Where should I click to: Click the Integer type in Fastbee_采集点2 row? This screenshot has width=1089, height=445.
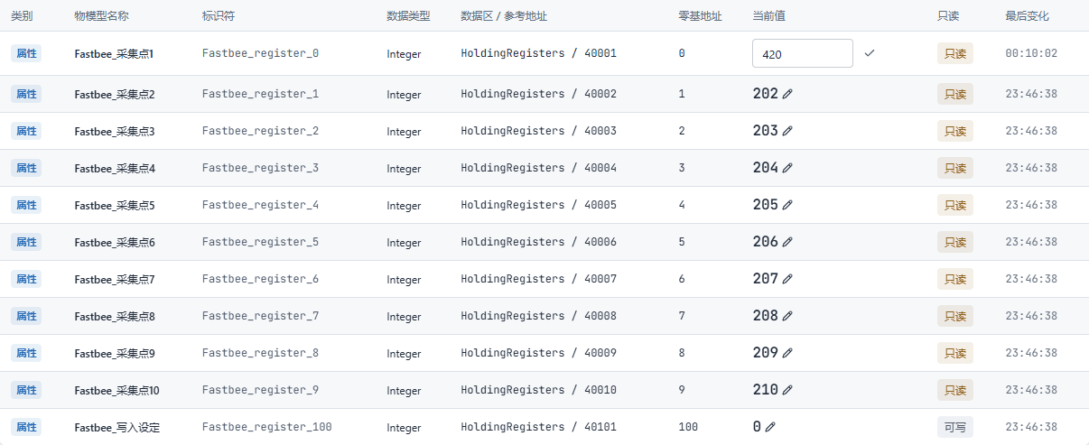pyautogui.click(x=404, y=95)
